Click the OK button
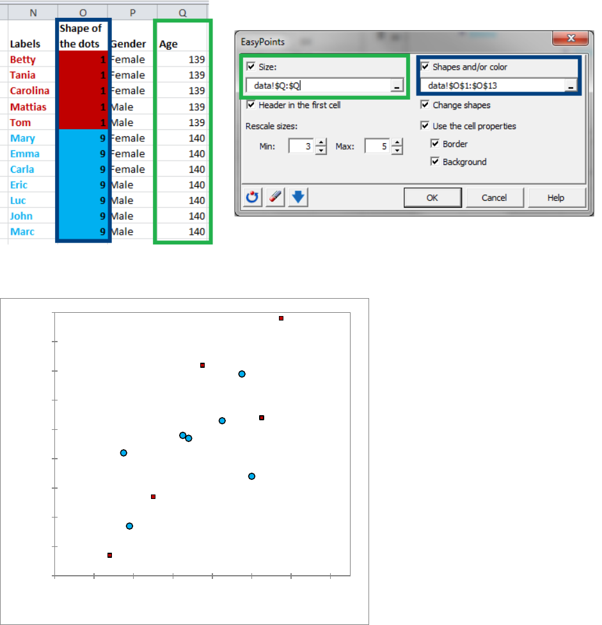This screenshot has height=625, width=602. tap(432, 198)
